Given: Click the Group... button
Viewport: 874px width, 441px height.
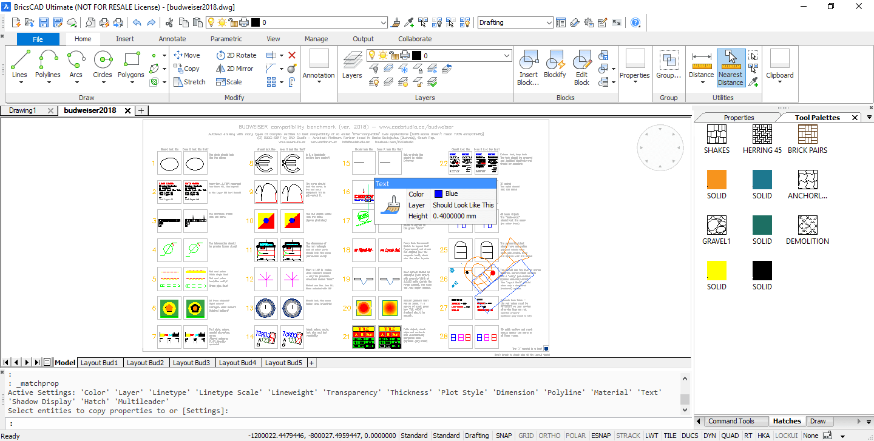Looking at the screenshot, I should click(x=668, y=66).
